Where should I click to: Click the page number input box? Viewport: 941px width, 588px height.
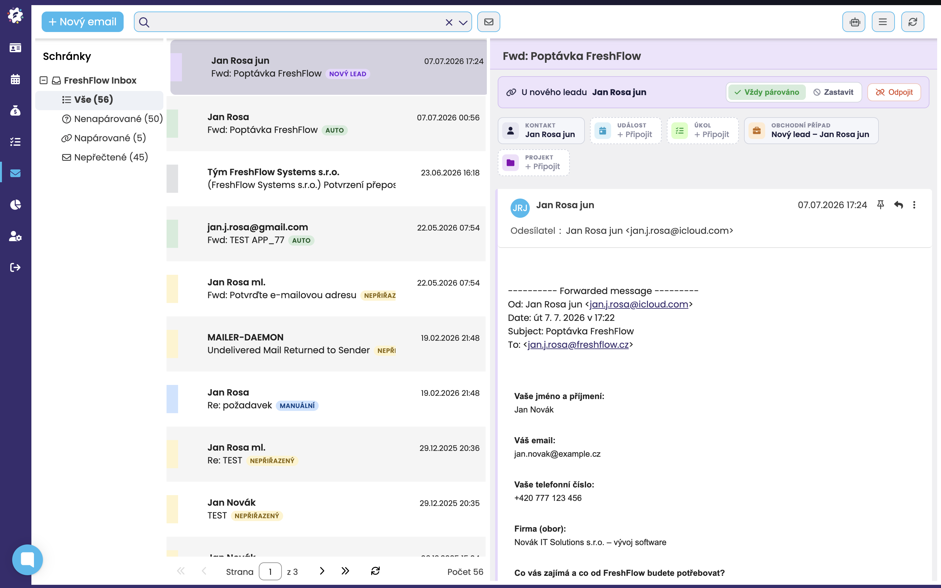click(270, 571)
